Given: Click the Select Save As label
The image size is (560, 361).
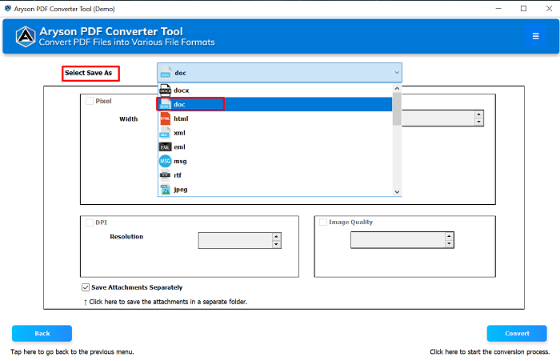Looking at the screenshot, I should [88, 73].
